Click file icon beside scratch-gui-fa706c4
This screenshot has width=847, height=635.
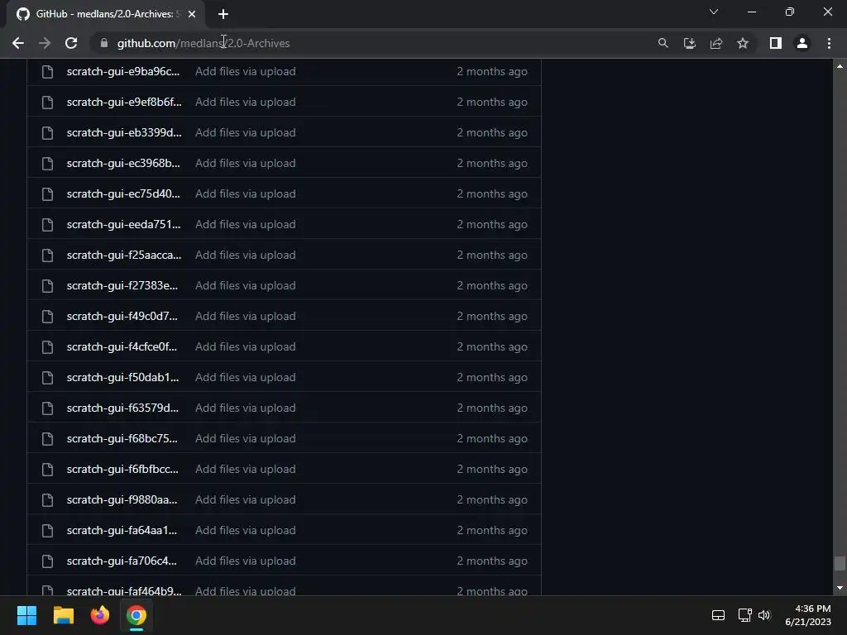coord(47,561)
